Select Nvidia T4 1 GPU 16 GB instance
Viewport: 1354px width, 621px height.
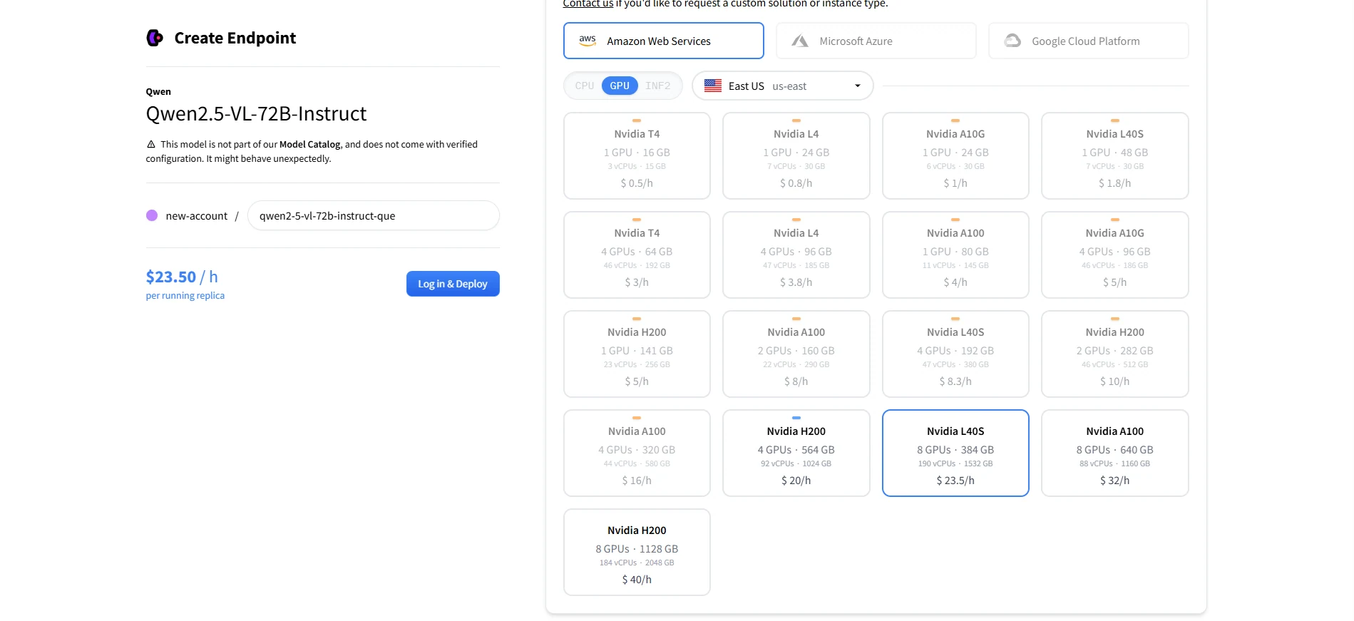click(637, 155)
